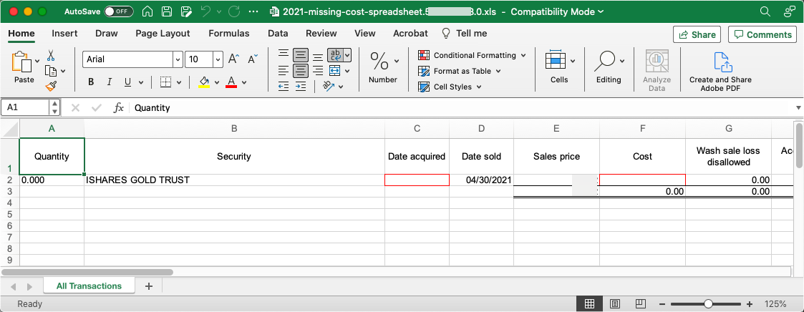804x312 pixels.
Task: Open the Page Layout tab
Action: [x=163, y=34]
